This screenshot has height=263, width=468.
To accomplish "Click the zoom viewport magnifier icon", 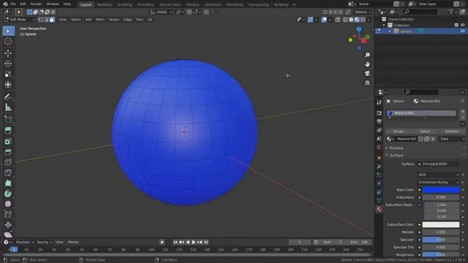I will pos(367,56).
